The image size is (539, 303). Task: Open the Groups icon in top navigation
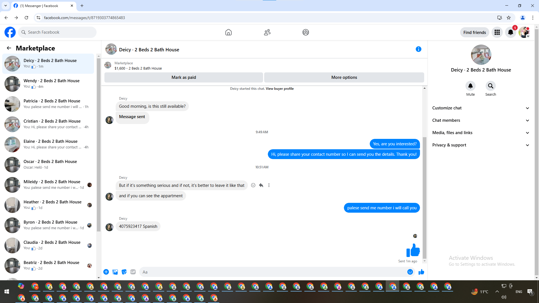306,32
